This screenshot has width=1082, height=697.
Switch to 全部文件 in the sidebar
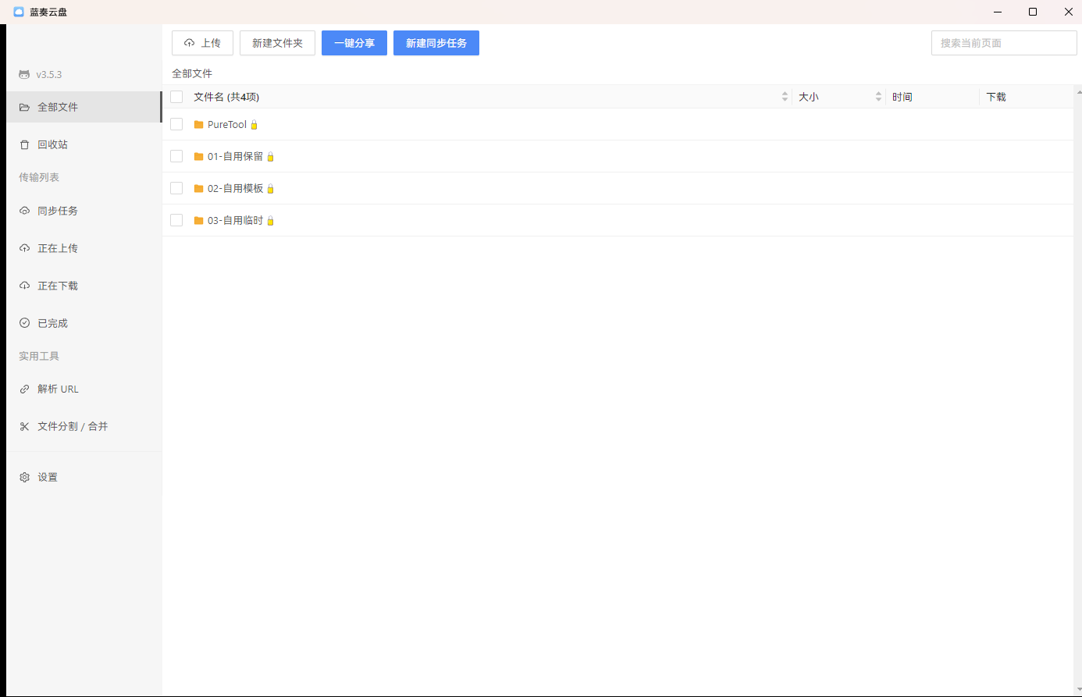58,107
